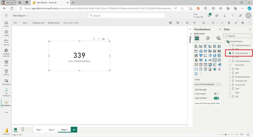Choose the donut chart visual
The height and width of the screenshot is (137, 253).
(x=215, y=56)
